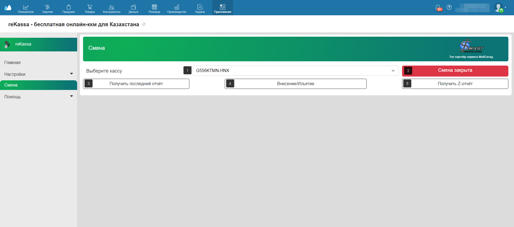Click the Внесение/Изъятие button
This screenshot has height=227, width=514.
pos(295,84)
